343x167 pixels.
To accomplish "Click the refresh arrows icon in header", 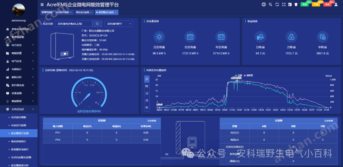I will tap(277, 4).
